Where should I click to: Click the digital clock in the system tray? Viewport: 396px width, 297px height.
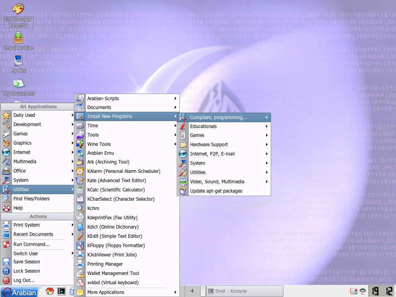coord(382,291)
